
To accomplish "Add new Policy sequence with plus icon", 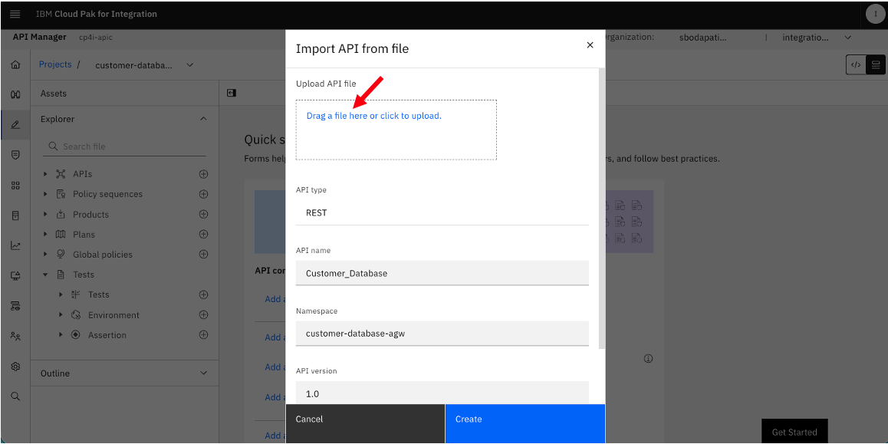I will [204, 194].
